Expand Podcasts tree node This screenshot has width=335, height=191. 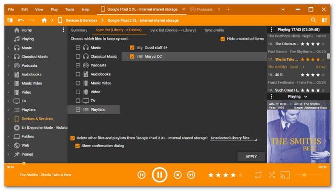[x=8, y=66]
